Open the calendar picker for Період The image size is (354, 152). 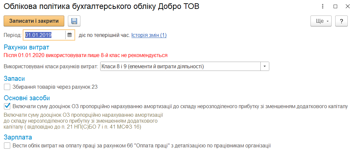click(x=70, y=35)
